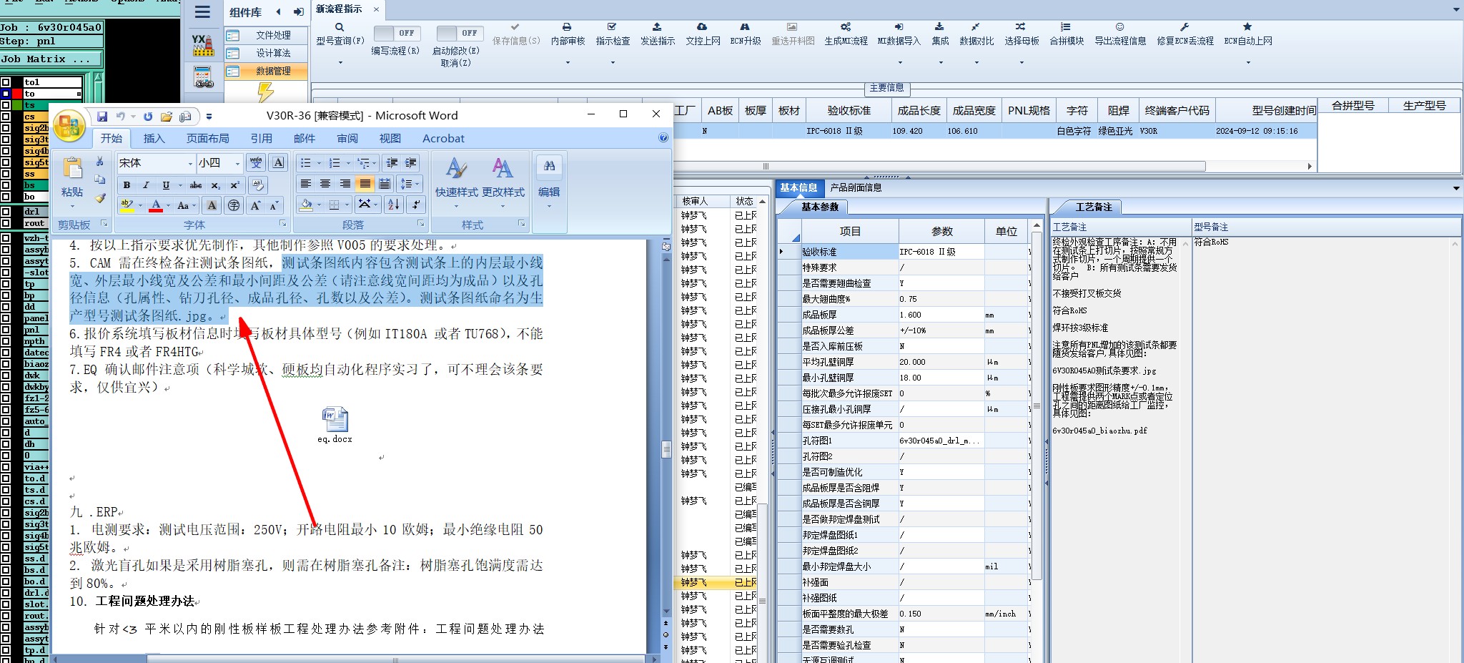
Task: Select the 工艺备注 tab
Action: tap(1094, 207)
